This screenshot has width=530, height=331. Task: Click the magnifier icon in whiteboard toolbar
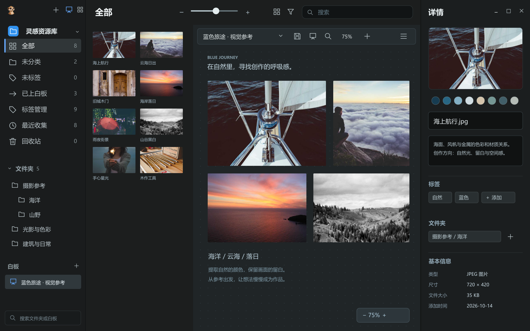(328, 36)
